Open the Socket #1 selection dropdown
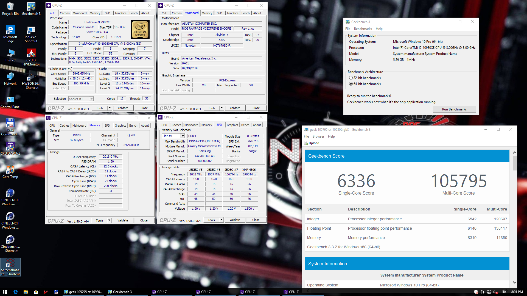The width and height of the screenshot is (527, 296). [81, 99]
